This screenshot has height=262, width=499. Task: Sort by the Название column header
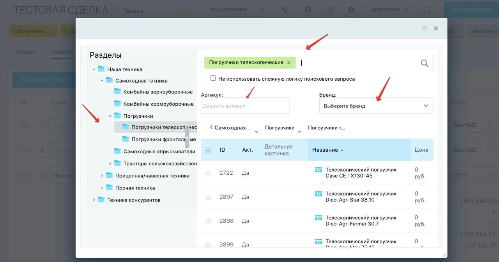[x=325, y=150]
